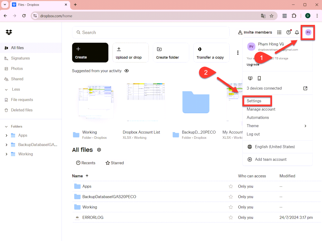Click the PV account avatar
Viewport: 322px width, 241px height.
(308, 32)
